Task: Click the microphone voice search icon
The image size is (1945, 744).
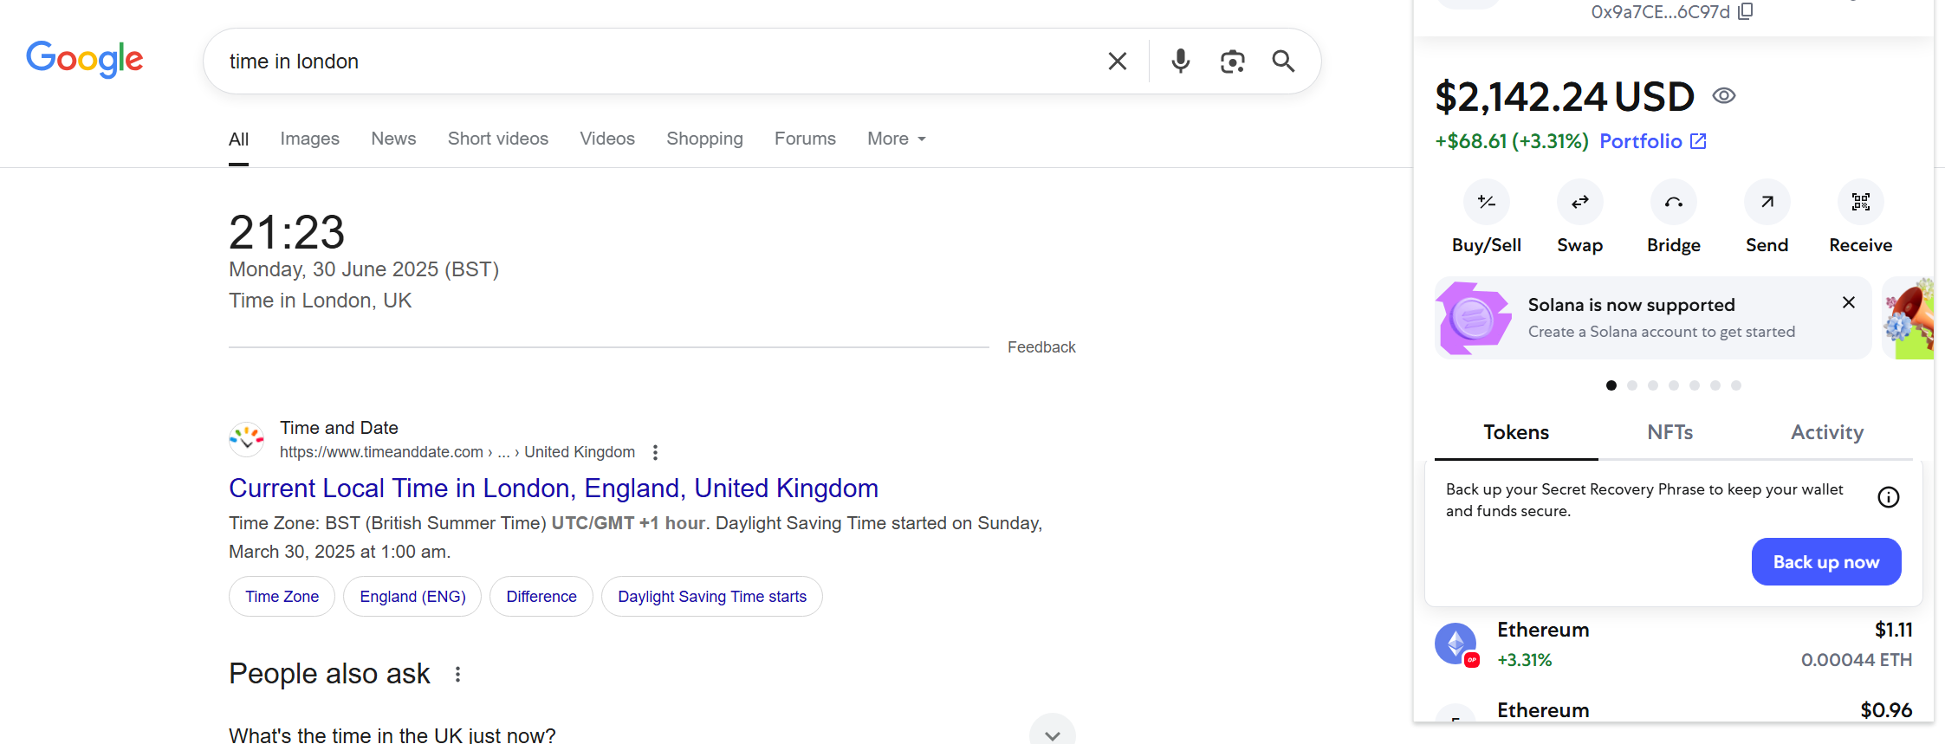Action: pyautogui.click(x=1180, y=61)
